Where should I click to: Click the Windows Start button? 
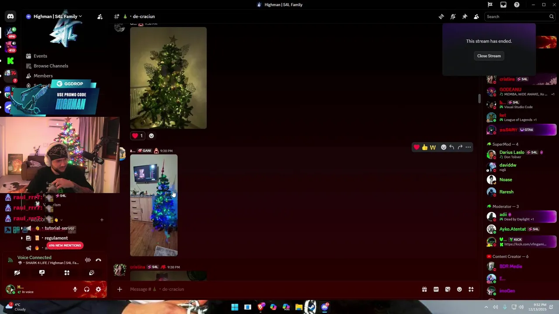tap(235, 307)
